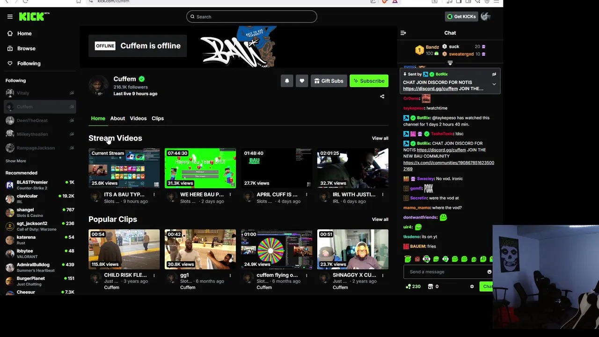Screen dimensions: 599x337
Task: Collapse the chat panel arrow icon
Action: pos(403,33)
